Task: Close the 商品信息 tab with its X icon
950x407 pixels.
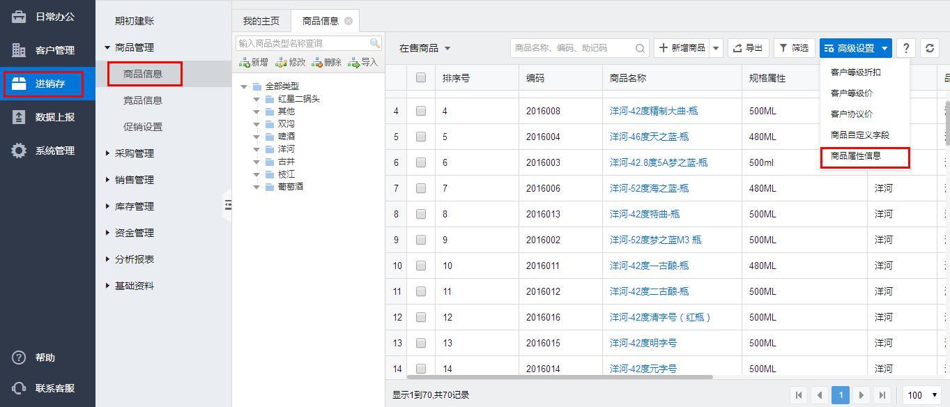Action: [348, 21]
